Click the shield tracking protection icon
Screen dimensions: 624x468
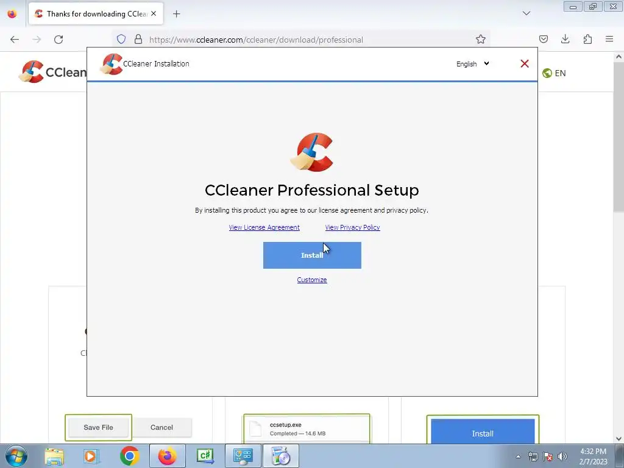[121, 39]
